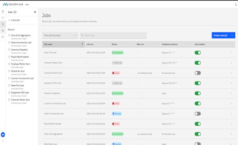Enable the Order Incremental Load job toggle
The height and width of the screenshot is (145, 238).
[198, 114]
